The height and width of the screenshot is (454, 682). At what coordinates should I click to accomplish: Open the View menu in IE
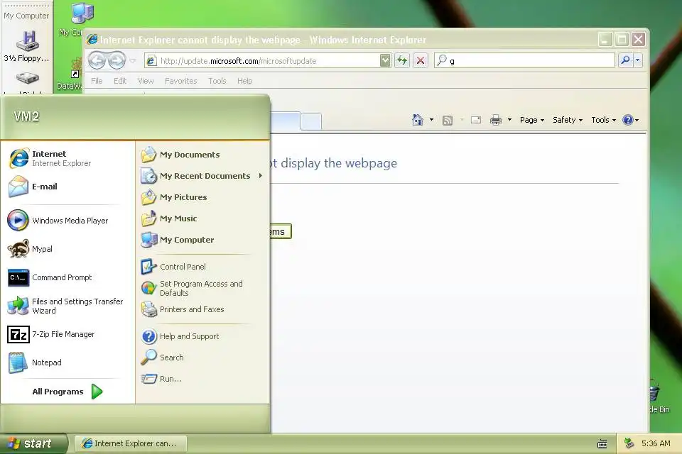pyautogui.click(x=146, y=81)
